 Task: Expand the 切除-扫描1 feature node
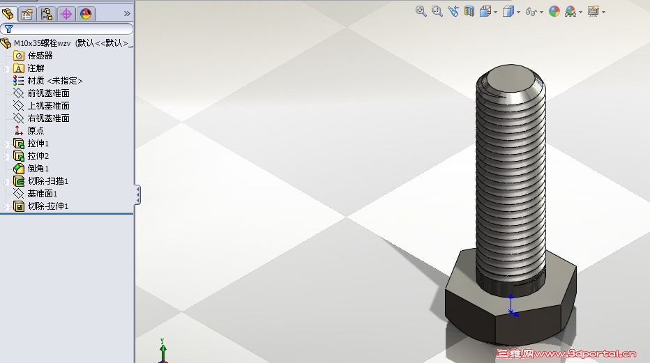coord(6,182)
